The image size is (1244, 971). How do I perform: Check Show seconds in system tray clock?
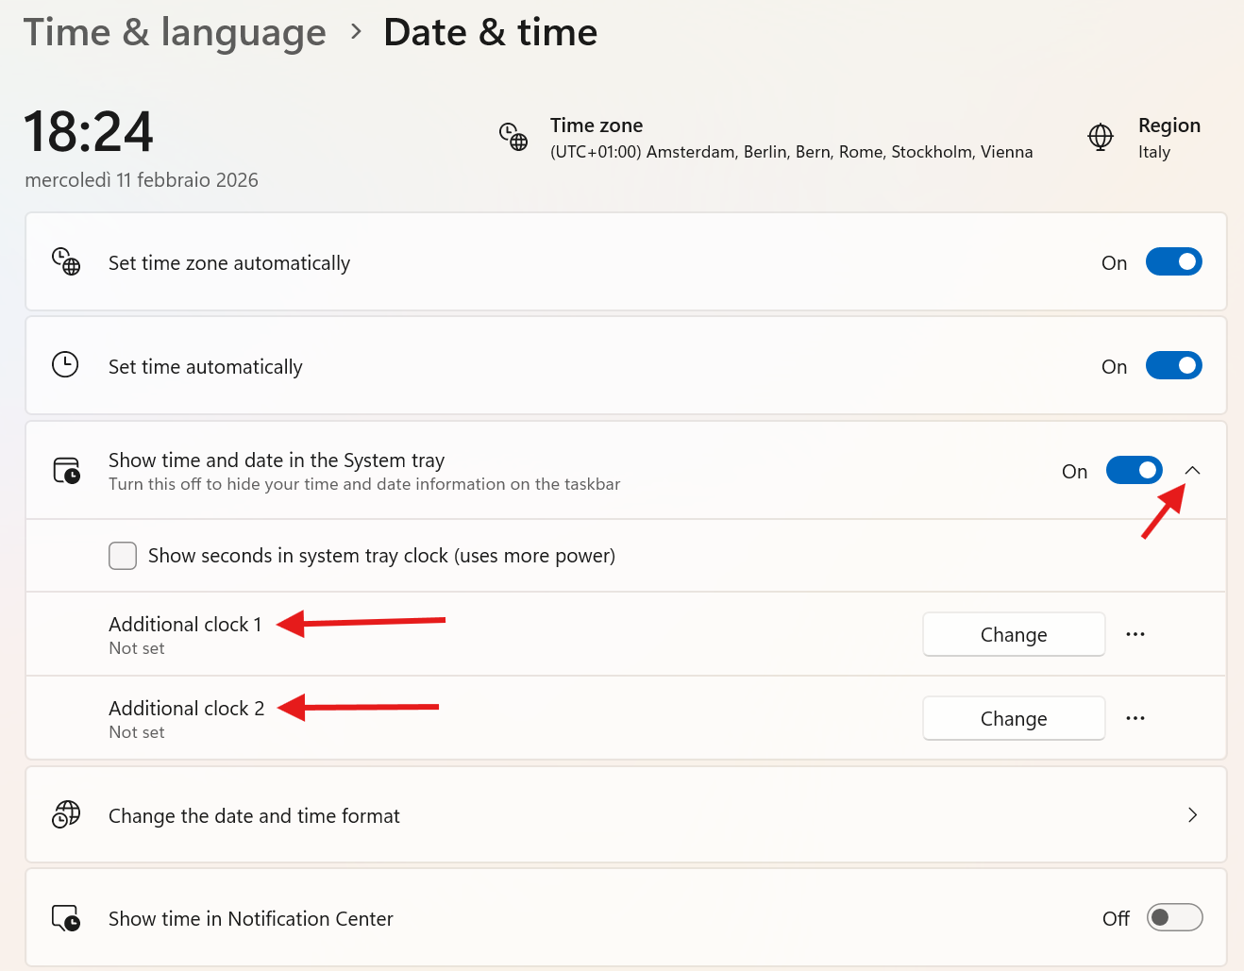pos(123,556)
